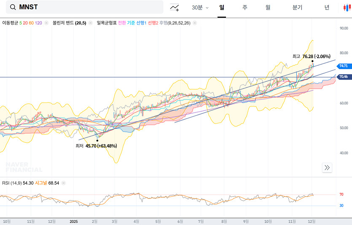
Task: Click the 시그널 68.54 RSI signal value
Action: point(47,183)
